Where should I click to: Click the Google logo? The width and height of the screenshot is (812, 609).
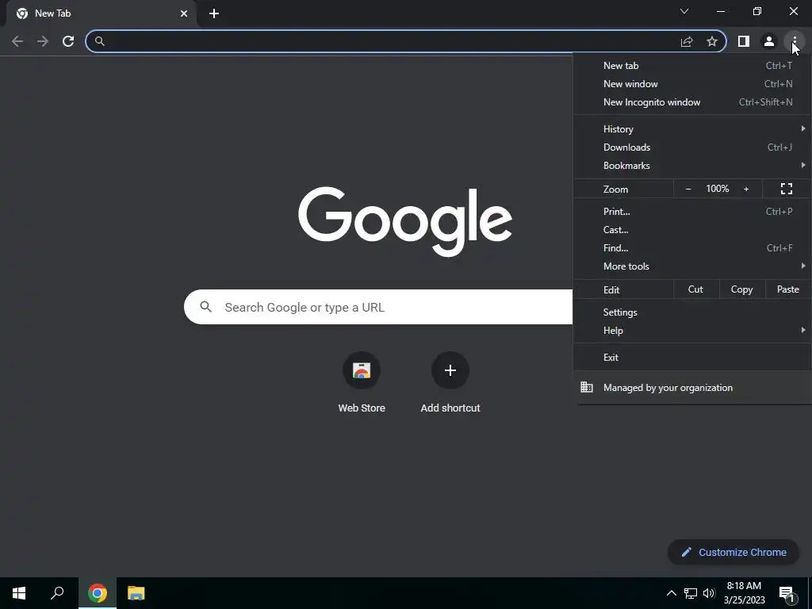pos(405,222)
